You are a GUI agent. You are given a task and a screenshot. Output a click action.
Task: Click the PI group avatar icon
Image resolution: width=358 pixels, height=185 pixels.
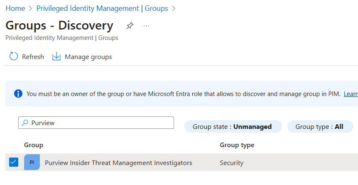pyautogui.click(x=32, y=162)
